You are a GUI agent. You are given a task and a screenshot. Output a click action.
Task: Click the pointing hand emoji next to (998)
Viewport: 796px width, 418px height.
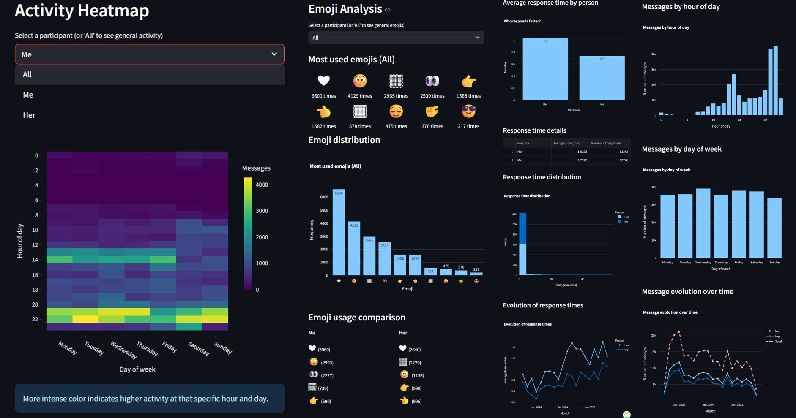coord(404,387)
